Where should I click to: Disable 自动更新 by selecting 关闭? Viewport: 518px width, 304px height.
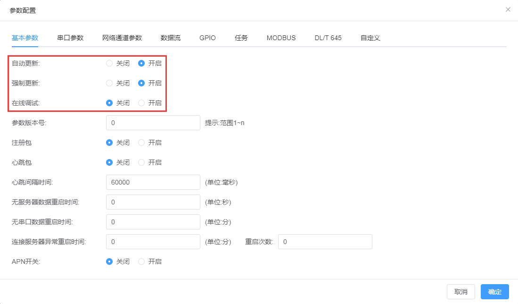tap(109, 63)
